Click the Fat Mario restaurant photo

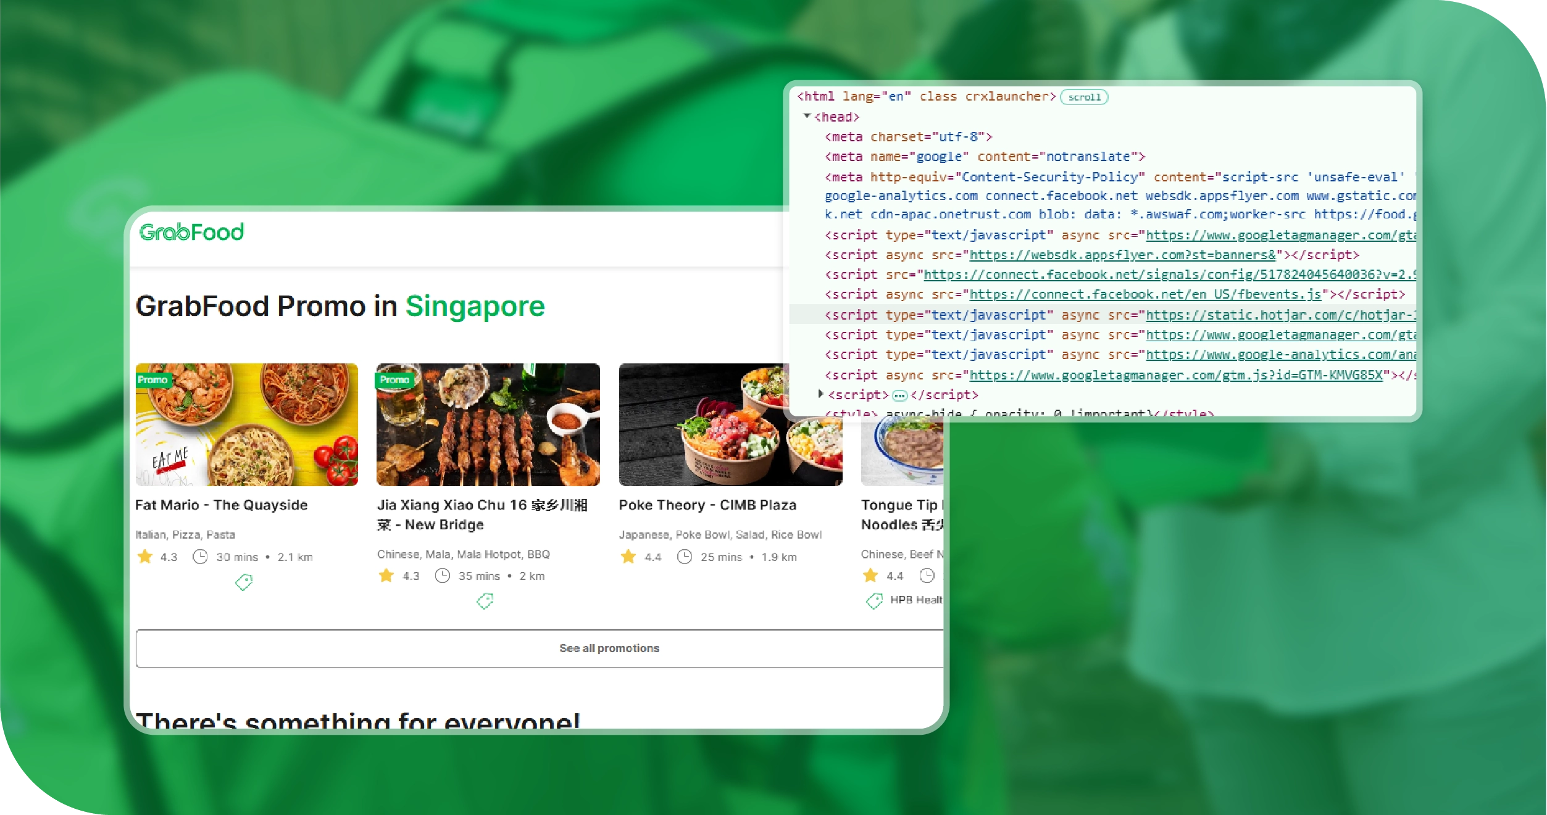246,424
